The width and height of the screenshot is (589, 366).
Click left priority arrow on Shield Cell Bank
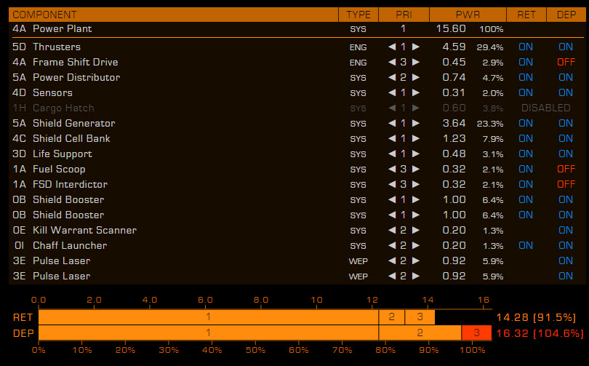coord(392,139)
